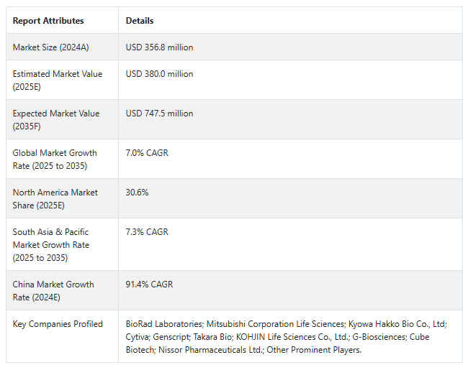Viewport: 463px width, 365px height.
Task: Click the "Details" column header
Action: 140,21
